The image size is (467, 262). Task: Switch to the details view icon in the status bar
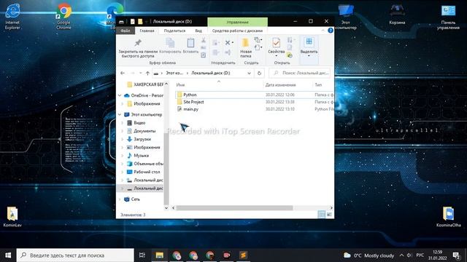[321, 215]
